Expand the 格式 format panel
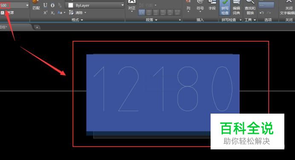The image size is (295, 160). pos(77,20)
